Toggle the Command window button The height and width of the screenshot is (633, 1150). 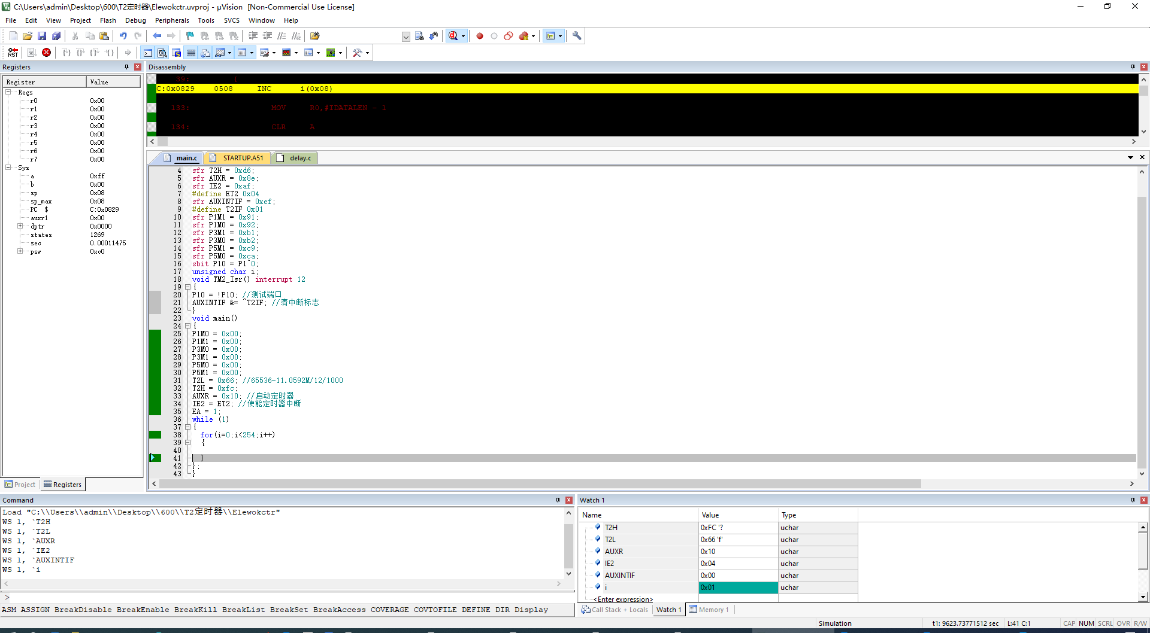[148, 53]
